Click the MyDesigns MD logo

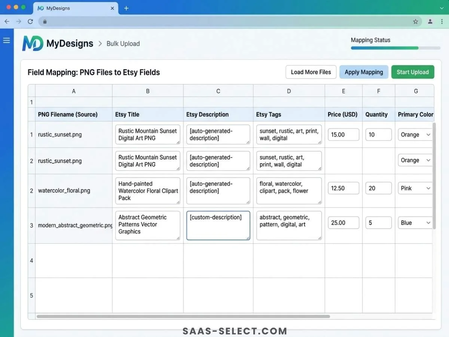click(33, 43)
